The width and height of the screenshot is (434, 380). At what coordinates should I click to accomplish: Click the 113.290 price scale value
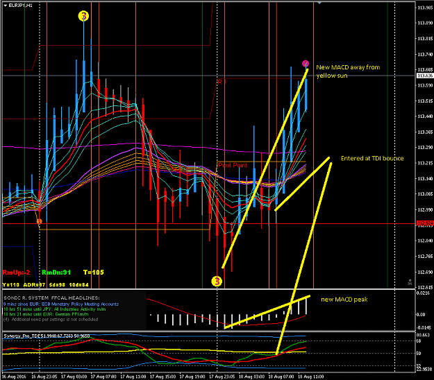coord(425,148)
